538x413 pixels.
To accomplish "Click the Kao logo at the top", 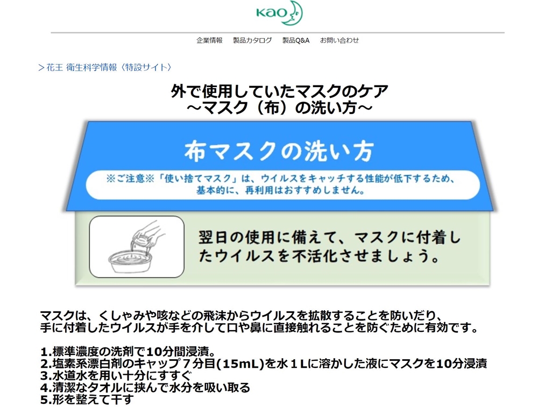I will click(x=279, y=14).
